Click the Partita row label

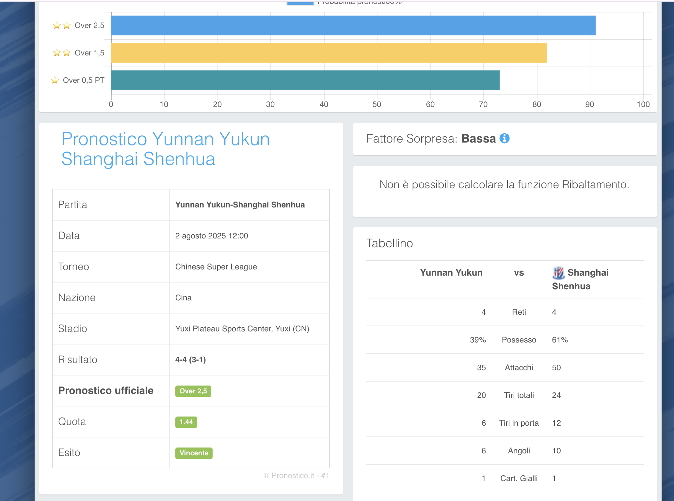(x=72, y=205)
